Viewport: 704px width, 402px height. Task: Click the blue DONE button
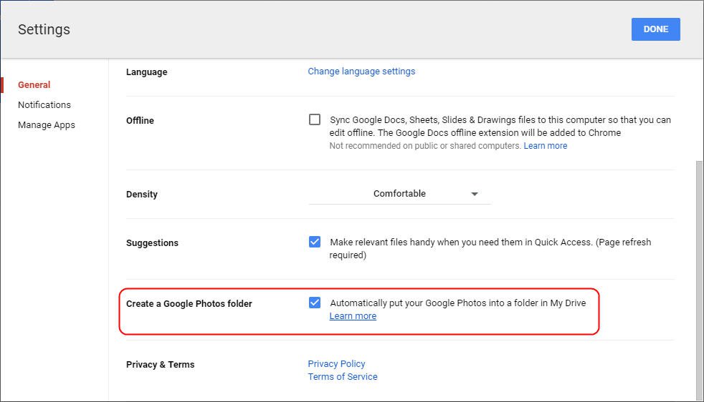(x=655, y=29)
